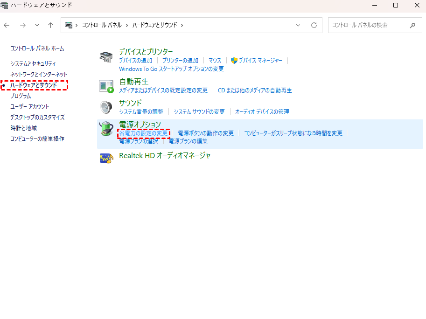
Task: Go up one level with up arrow
Action: point(50,25)
